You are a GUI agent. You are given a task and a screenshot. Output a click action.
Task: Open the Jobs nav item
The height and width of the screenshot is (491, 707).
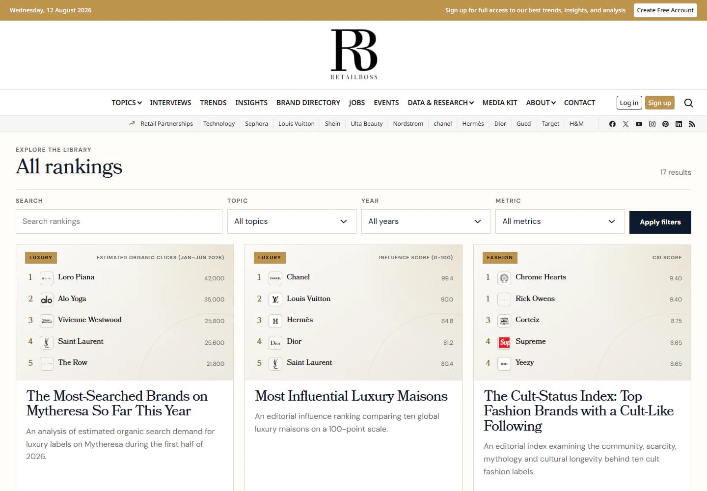[357, 103]
